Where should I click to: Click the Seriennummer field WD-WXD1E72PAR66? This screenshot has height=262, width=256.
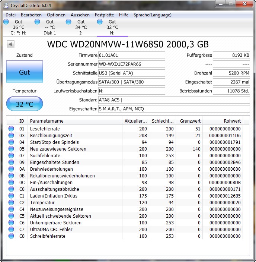point(132,64)
